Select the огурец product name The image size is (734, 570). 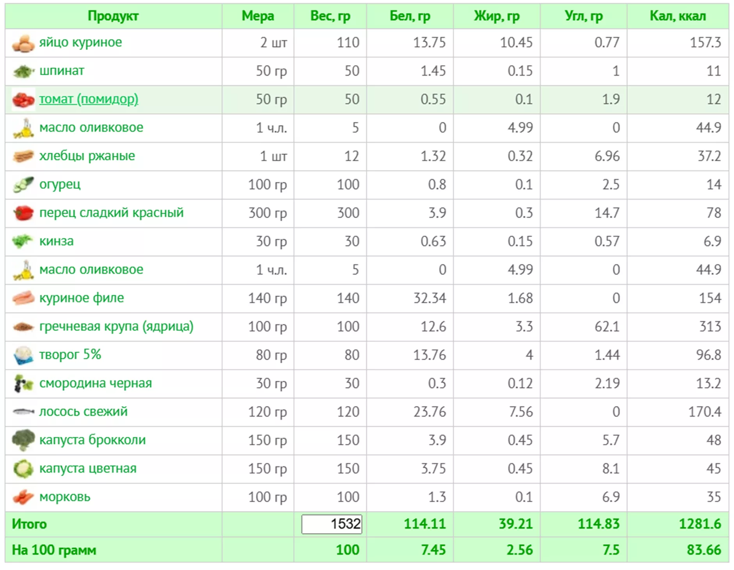60,184
